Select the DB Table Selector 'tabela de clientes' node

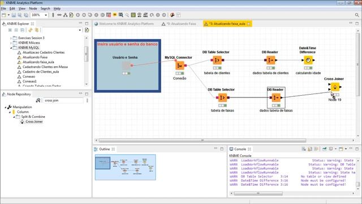coord(217,60)
